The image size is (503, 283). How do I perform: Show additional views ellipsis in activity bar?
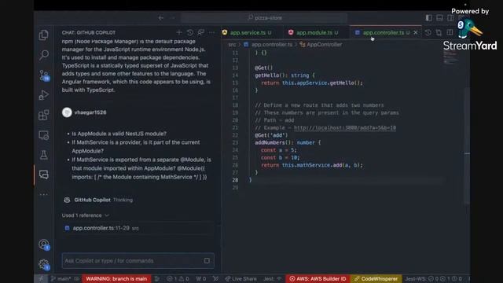click(x=44, y=194)
